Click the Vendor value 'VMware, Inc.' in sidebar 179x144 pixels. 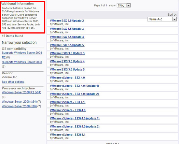pos(9,77)
